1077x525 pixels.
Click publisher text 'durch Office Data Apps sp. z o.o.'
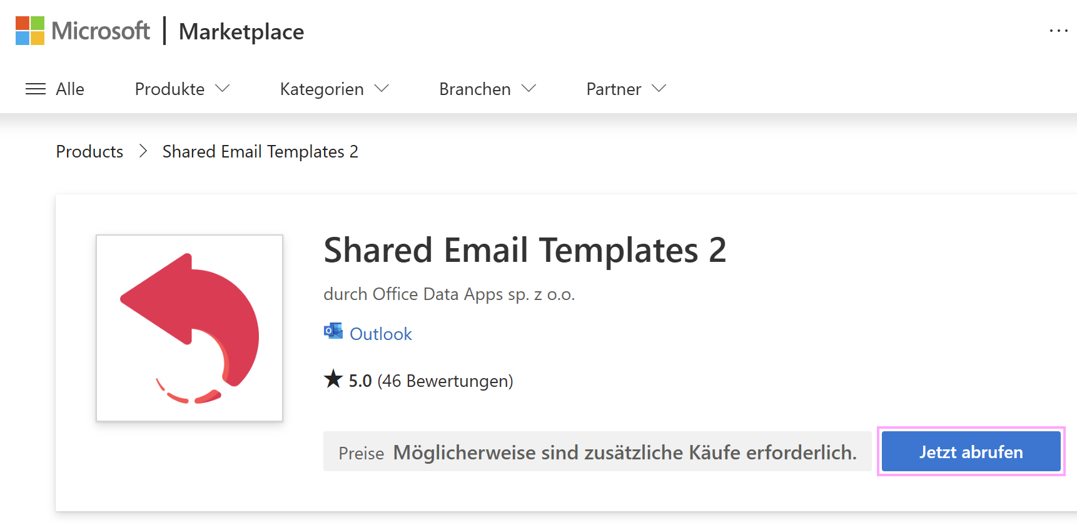449,294
